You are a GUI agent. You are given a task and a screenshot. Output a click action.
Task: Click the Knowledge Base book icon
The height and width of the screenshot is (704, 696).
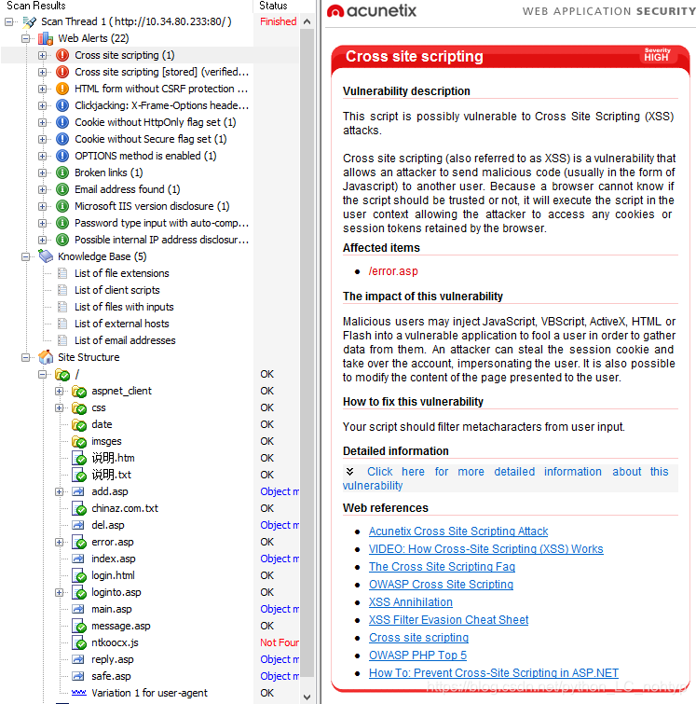46,256
